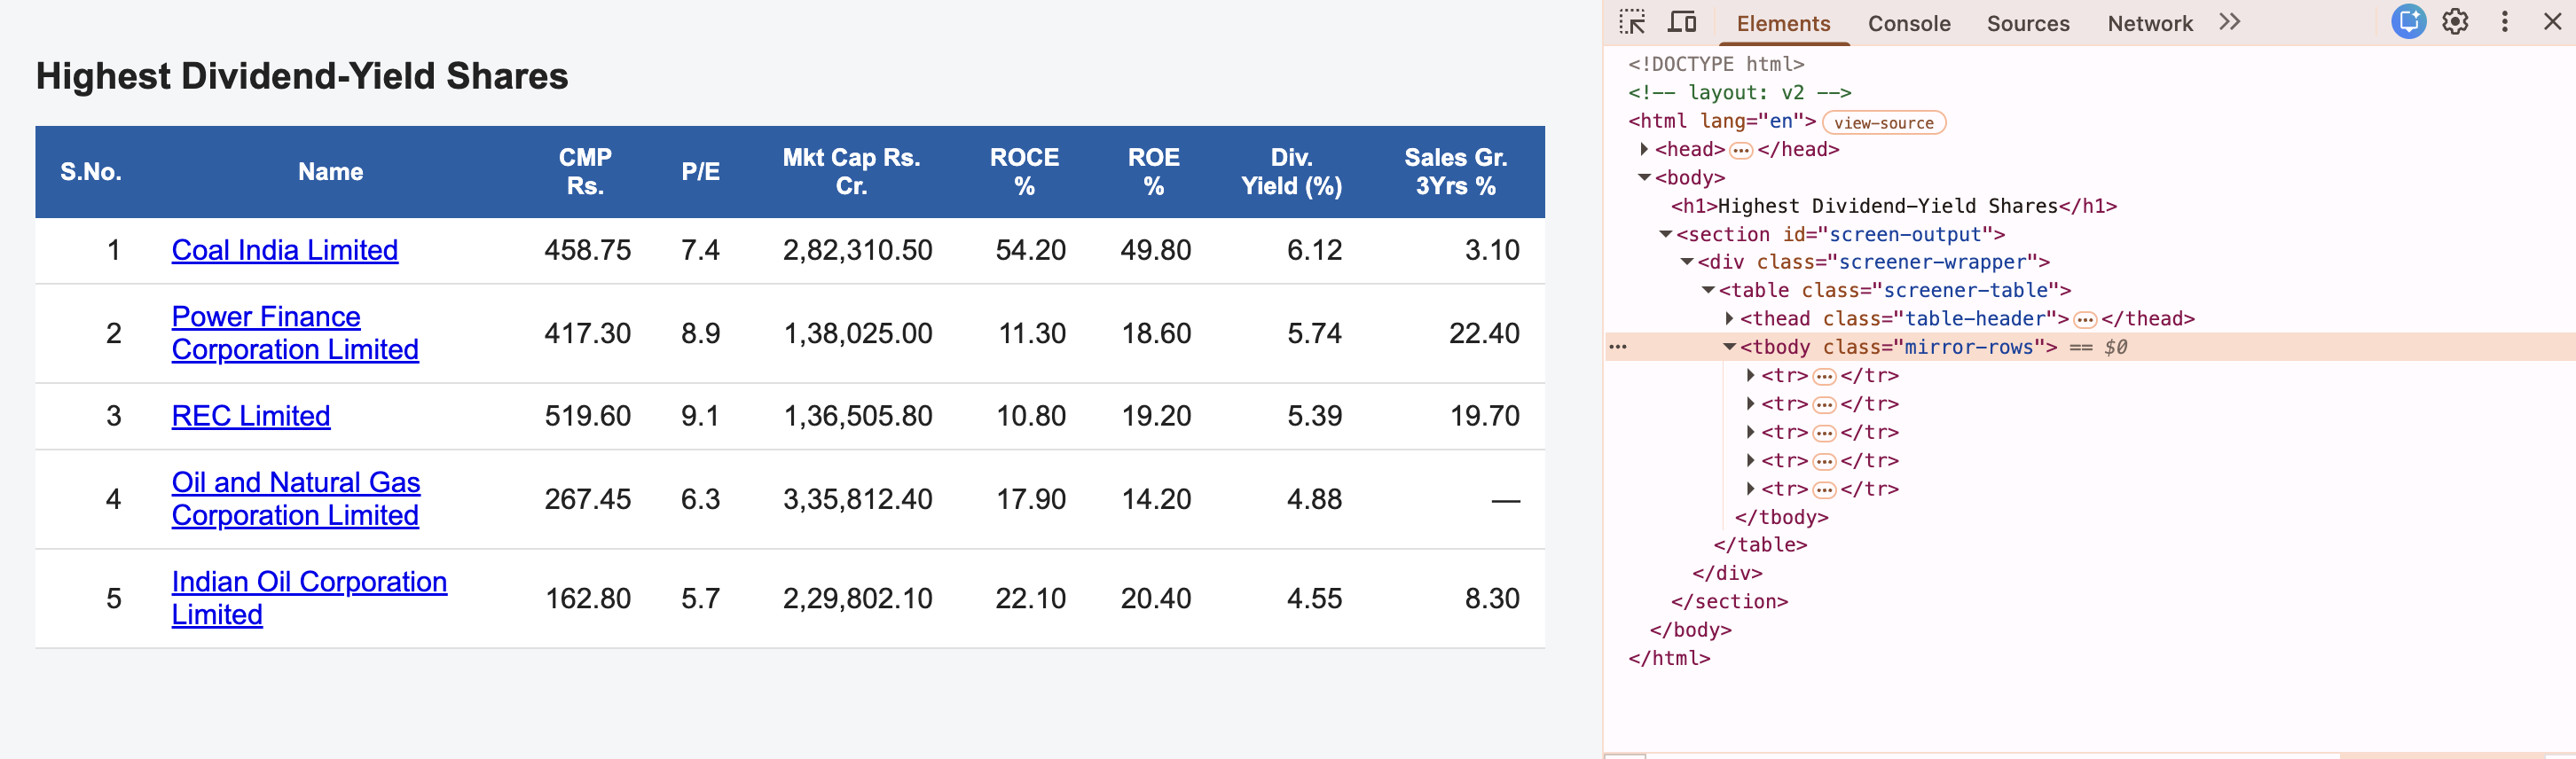This screenshot has height=759, width=2576.
Task: Click the Sales Gr. 3Yrs % header
Action: [x=1455, y=172]
